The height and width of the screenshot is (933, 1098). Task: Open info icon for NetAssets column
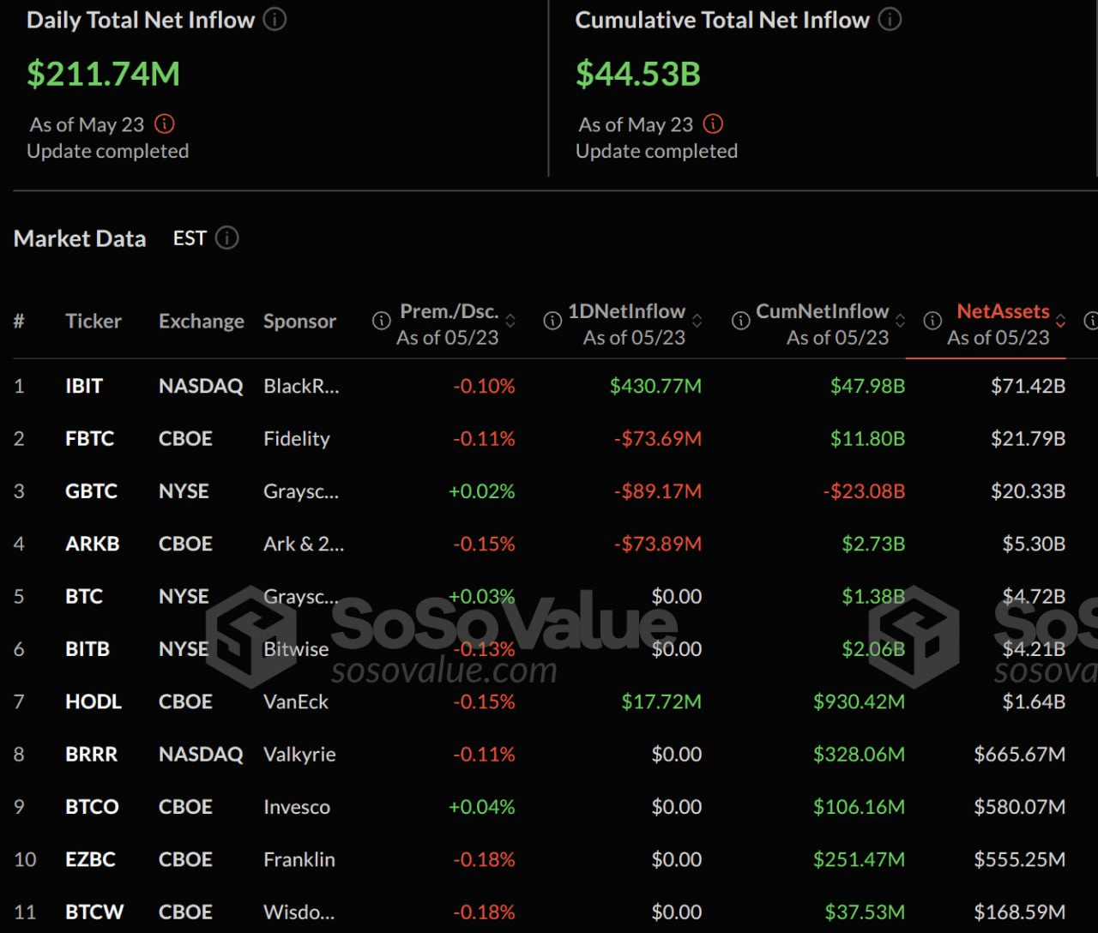(x=932, y=321)
